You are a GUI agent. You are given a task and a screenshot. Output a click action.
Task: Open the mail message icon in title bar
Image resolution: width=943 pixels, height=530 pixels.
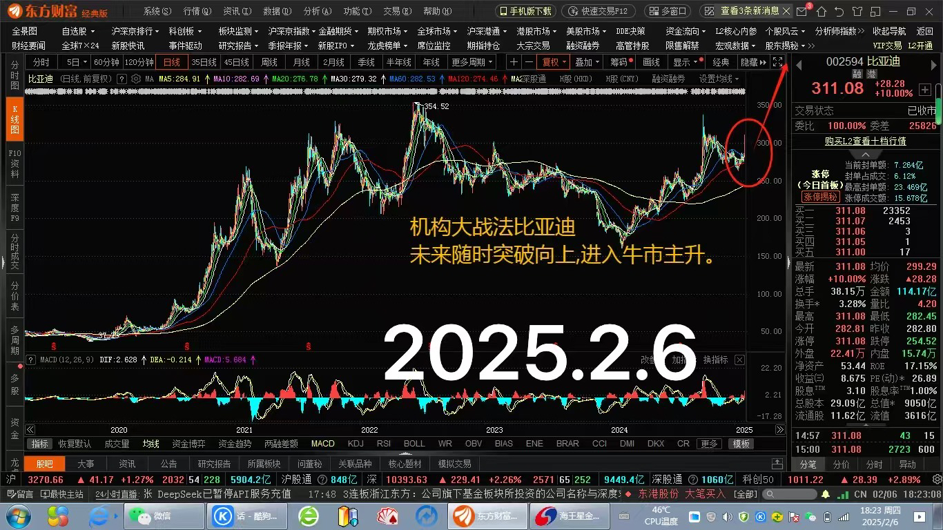pos(802,12)
